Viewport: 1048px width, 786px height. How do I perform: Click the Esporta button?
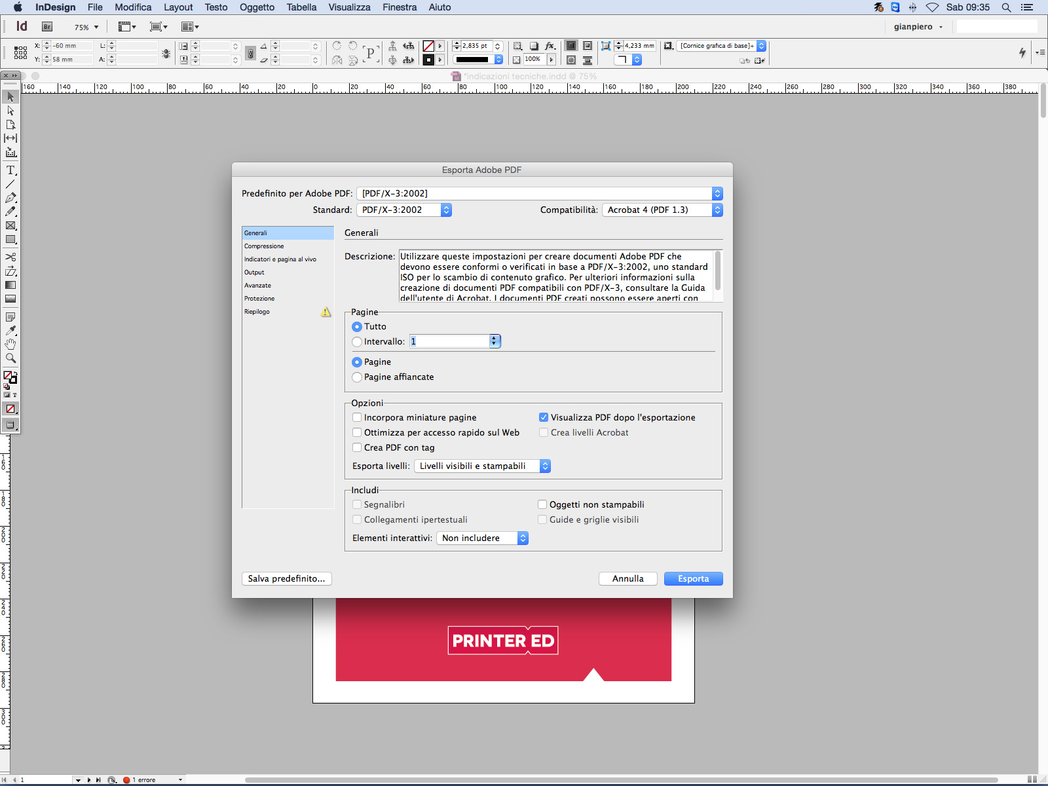pyautogui.click(x=694, y=578)
